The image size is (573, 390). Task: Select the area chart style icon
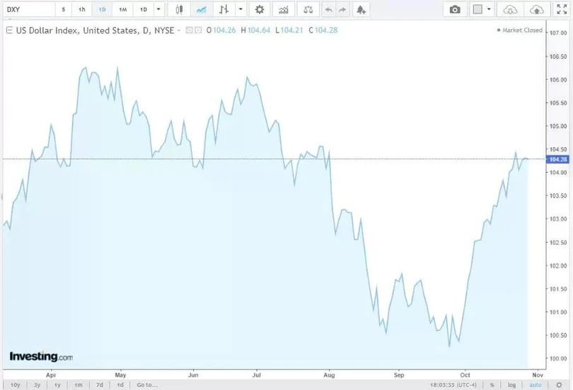click(x=202, y=9)
